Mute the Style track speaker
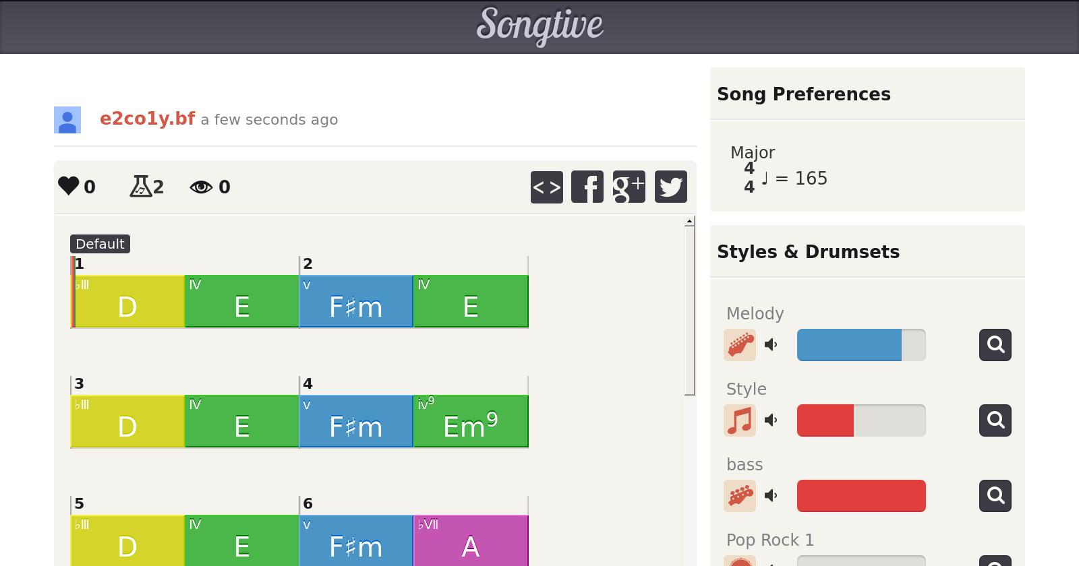Viewport: 1079px width, 566px height. [771, 420]
